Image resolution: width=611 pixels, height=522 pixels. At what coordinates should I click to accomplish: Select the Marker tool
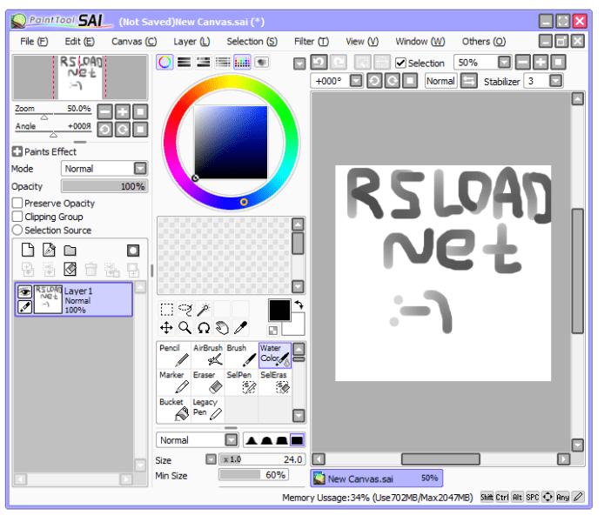coord(174,382)
